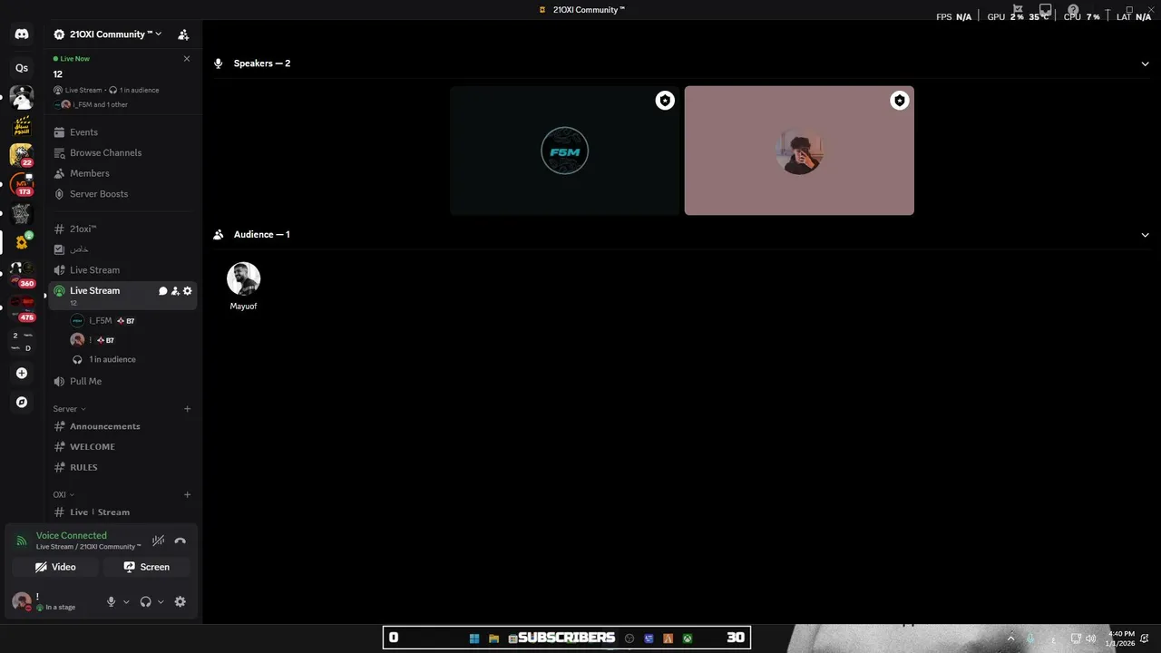Open Discover servers compass icon

coord(22,402)
